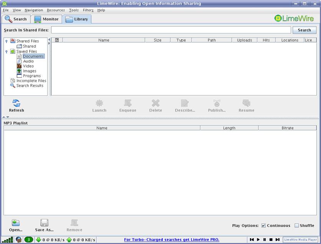The width and height of the screenshot is (321, 244).
Task: Click the Launch gear icon
Action: (x=99, y=103)
